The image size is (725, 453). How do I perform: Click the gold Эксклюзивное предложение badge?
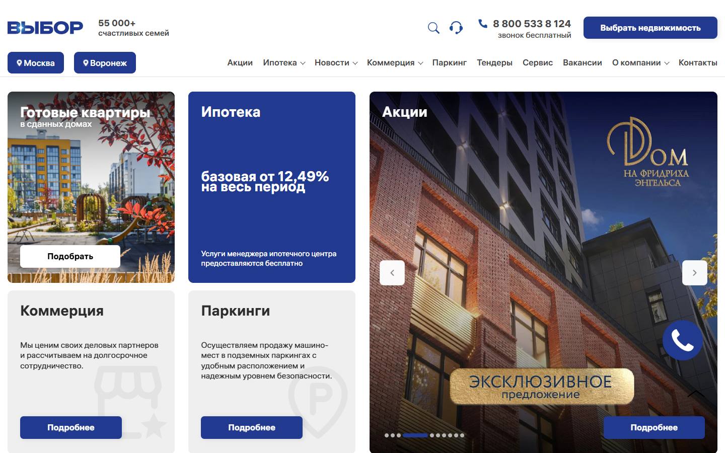(x=541, y=387)
